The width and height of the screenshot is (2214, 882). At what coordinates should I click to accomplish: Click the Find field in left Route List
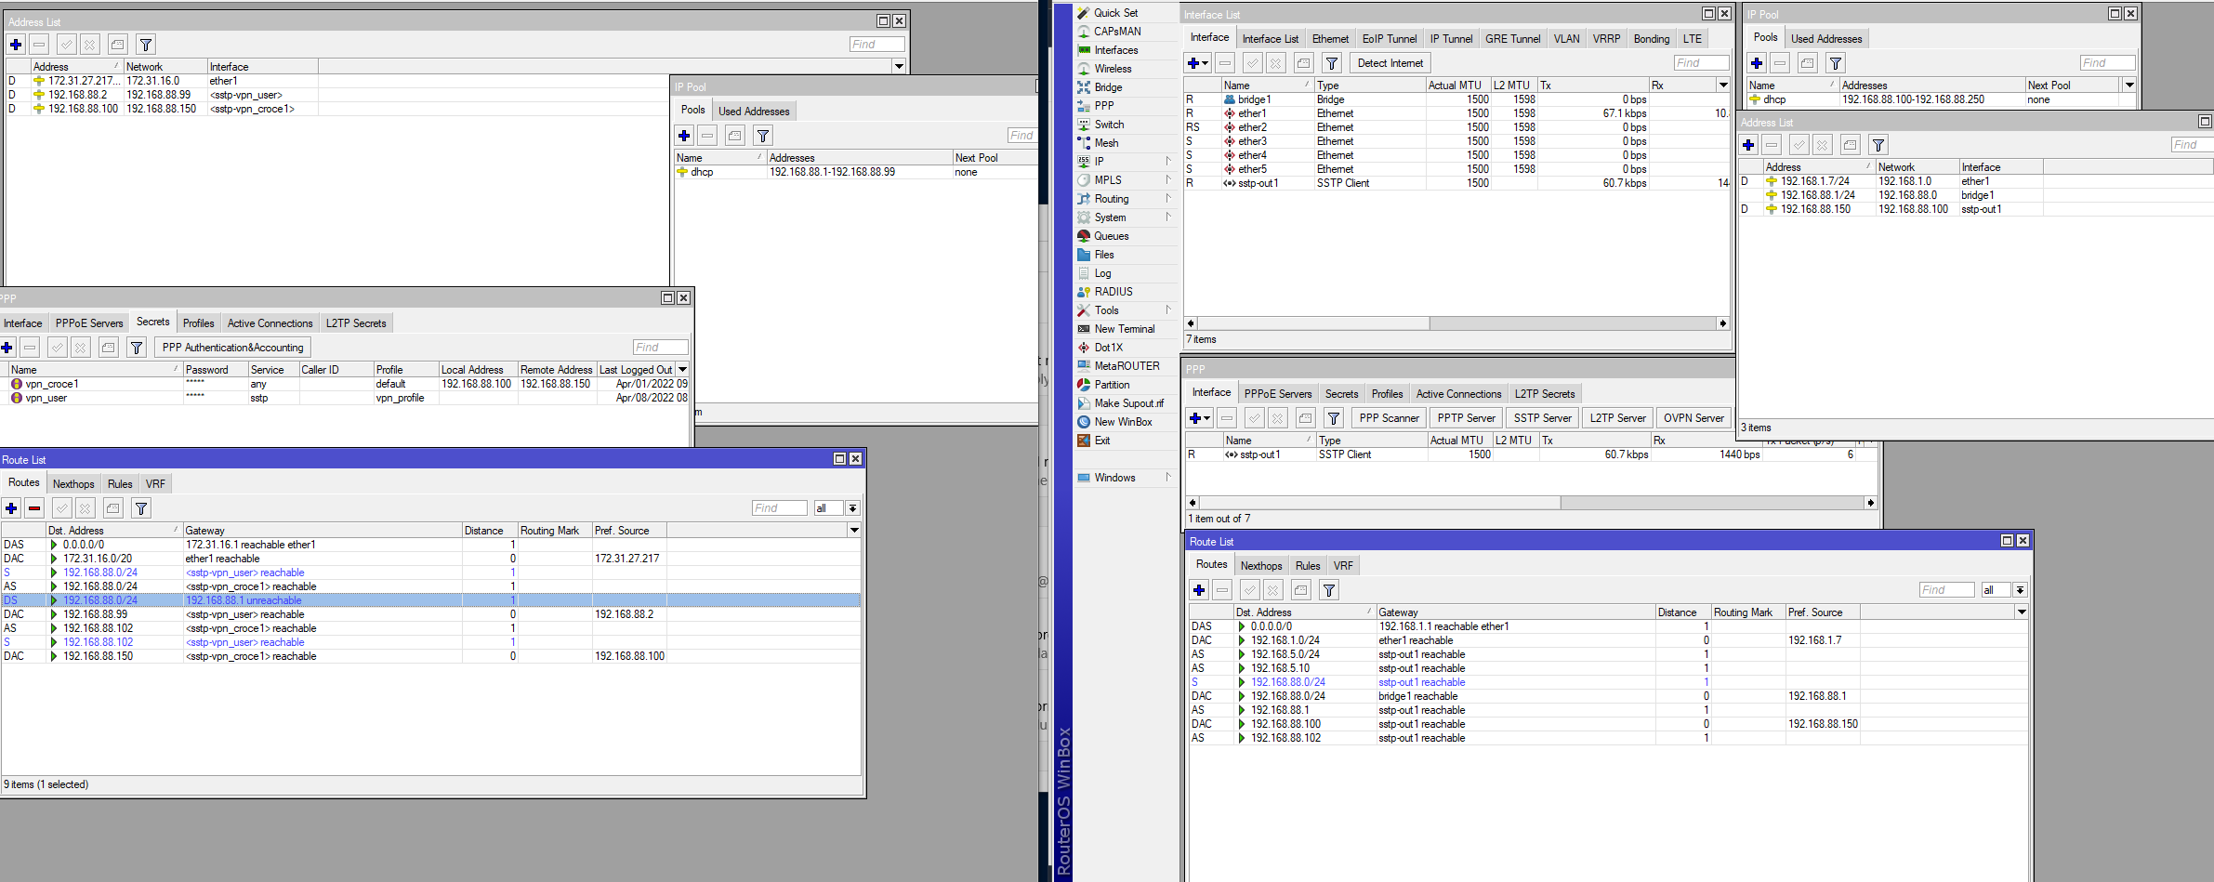pos(779,508)
